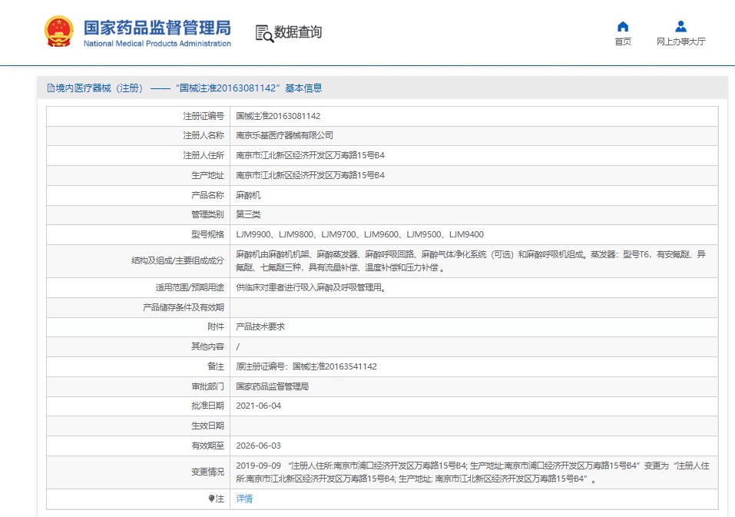Click the 数据查询 magnifier document icon
This screenshot has height=517, width=735.
pos(263,33)
